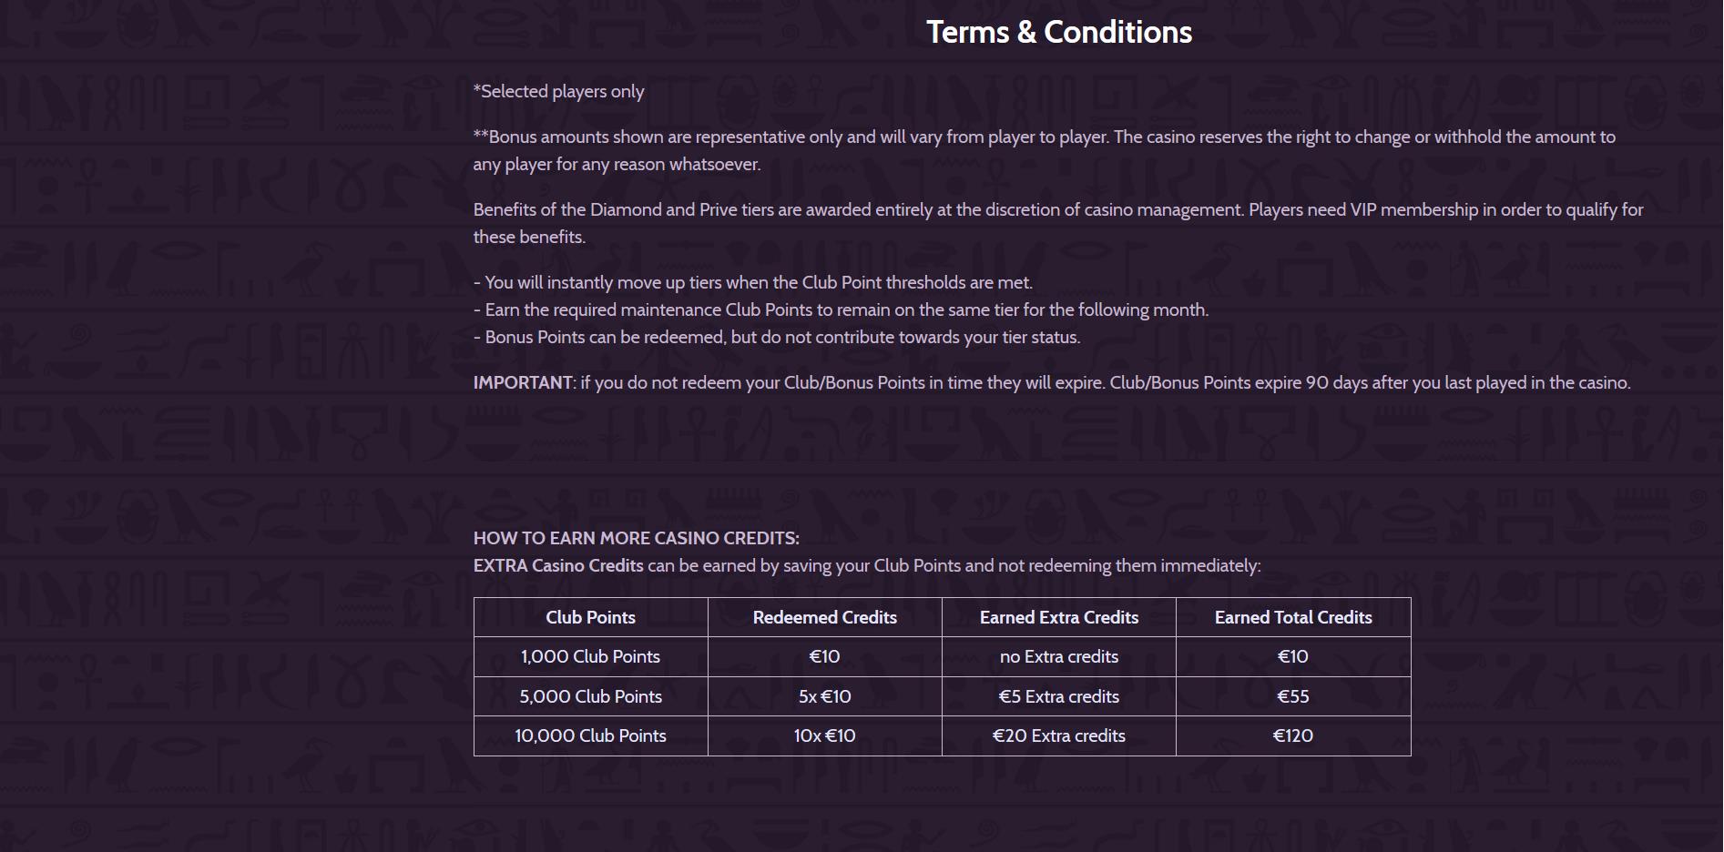Click the '€120' total credits cell
Image resolution: width=1724 pixels, height=852 pixels.
click(1293, 735)
